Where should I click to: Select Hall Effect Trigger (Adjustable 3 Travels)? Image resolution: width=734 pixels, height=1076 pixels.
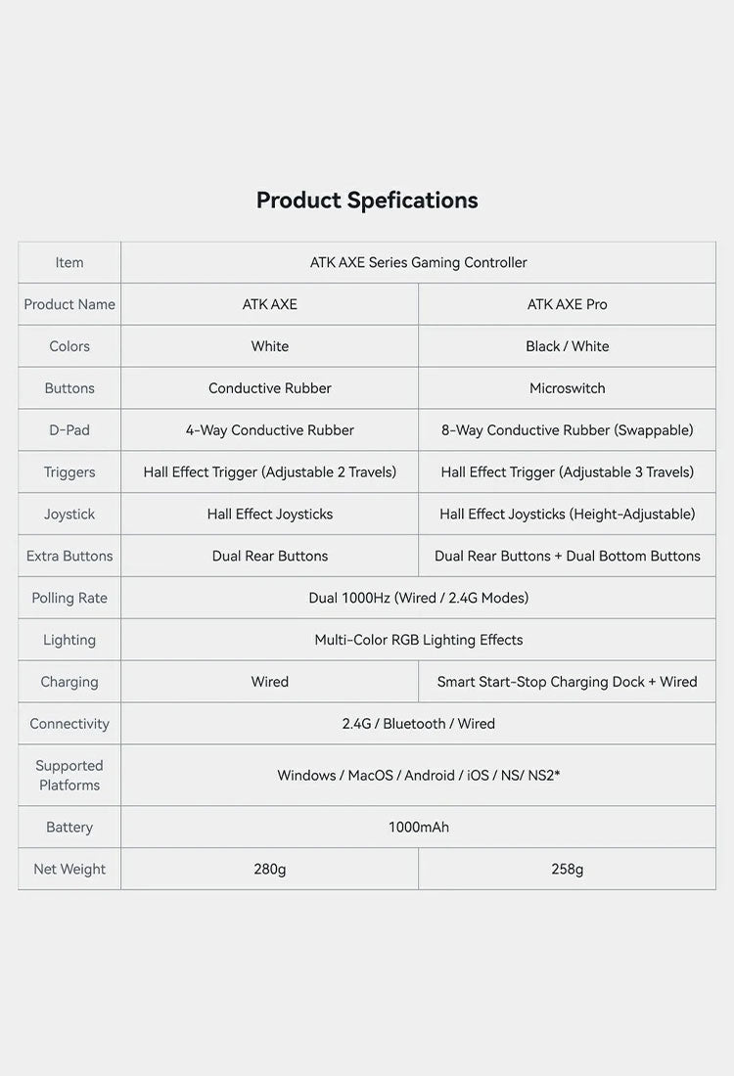pyautogui.click(x=567, y=472)
